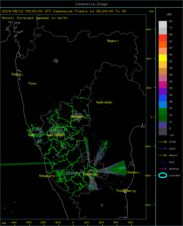
Task: Click the '2019/08/12 09:00:00 UTC' timestamp
Action: pyautogui.click(x=26, y=11)
